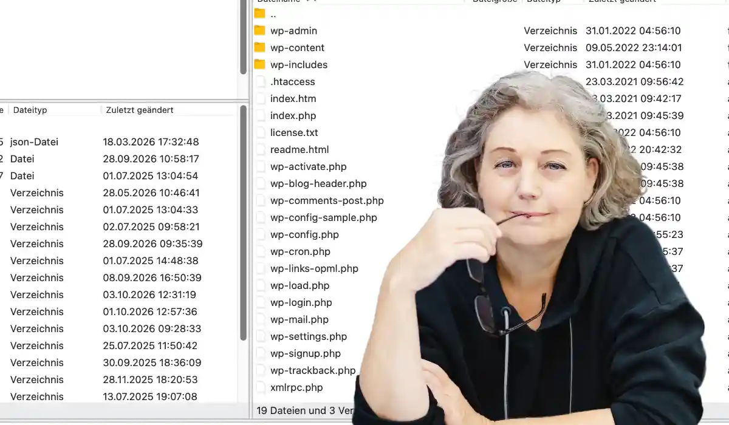Viewport: 729px width, 425px height.
Task: Select the wp-blog-header.php file
Action: (318, 183)
